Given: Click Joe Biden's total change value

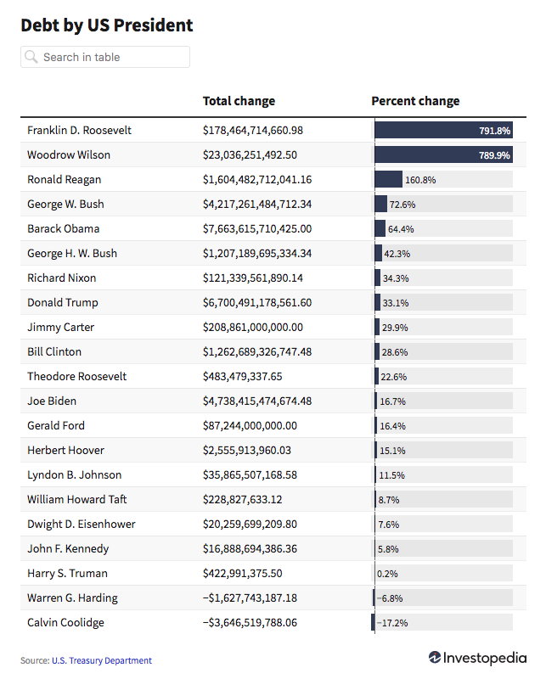Looking at the screenshot, I should click(257, 401).
